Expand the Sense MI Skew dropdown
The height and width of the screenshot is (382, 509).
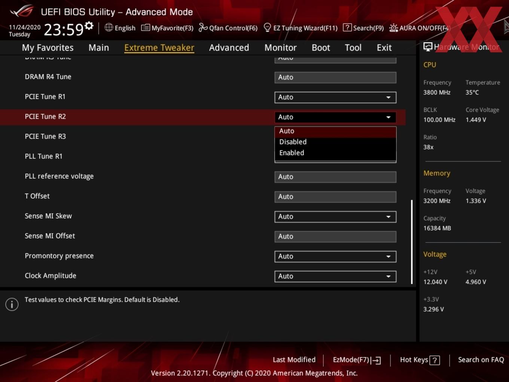click(335, 216)
